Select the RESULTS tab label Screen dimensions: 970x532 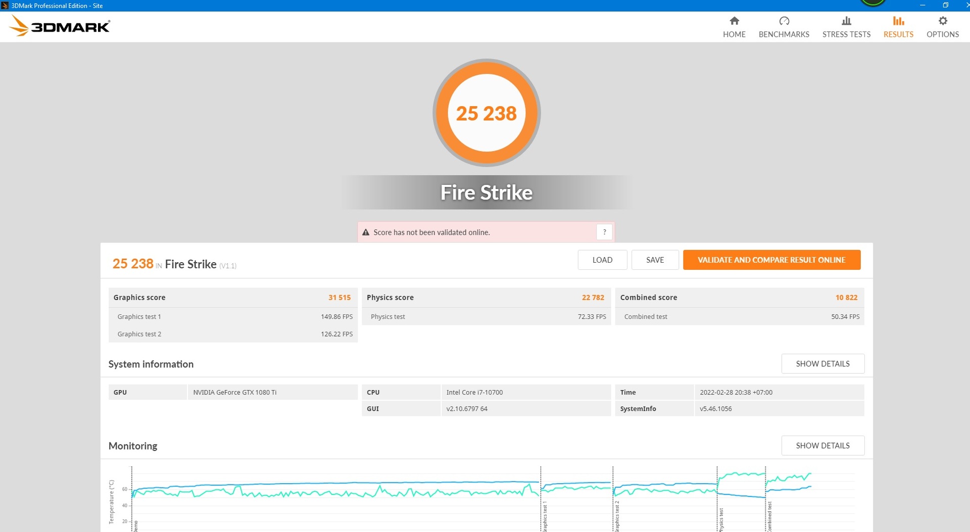[898, 34]
